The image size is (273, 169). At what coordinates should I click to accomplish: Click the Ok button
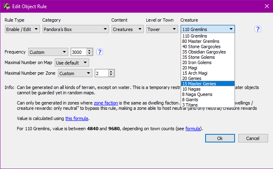click(220, 138)
